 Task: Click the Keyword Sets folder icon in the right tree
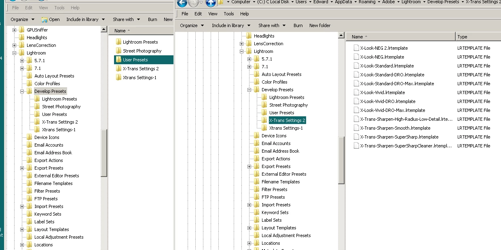[x=257, y=212]
